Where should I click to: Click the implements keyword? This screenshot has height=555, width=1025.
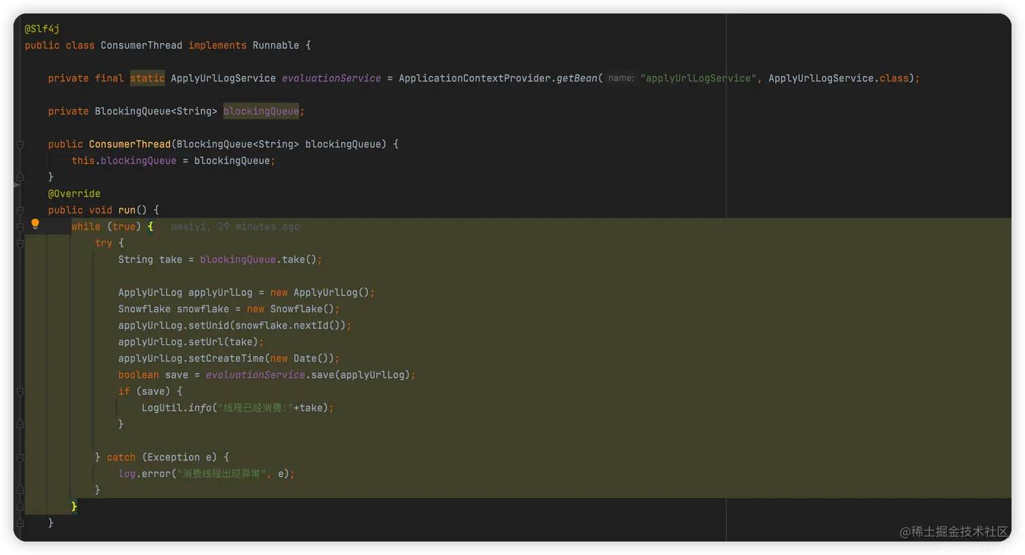(218, 45)
